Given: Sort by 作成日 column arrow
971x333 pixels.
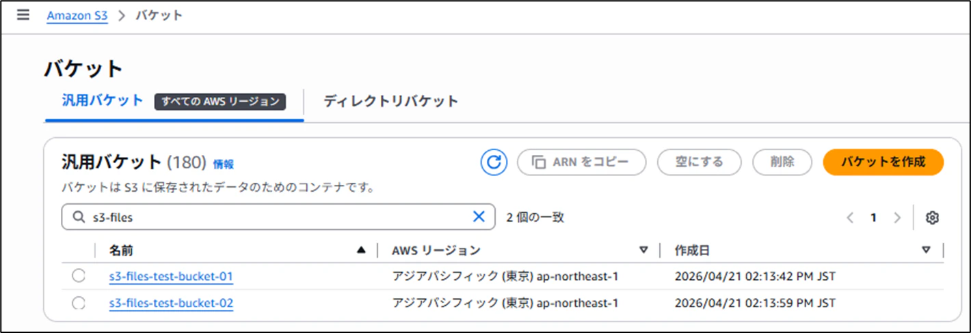Looking at the screenshot, I should 926,250.
